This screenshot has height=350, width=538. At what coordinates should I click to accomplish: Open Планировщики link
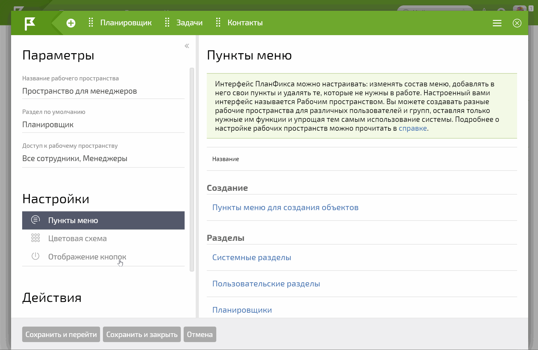pos(242,310)
